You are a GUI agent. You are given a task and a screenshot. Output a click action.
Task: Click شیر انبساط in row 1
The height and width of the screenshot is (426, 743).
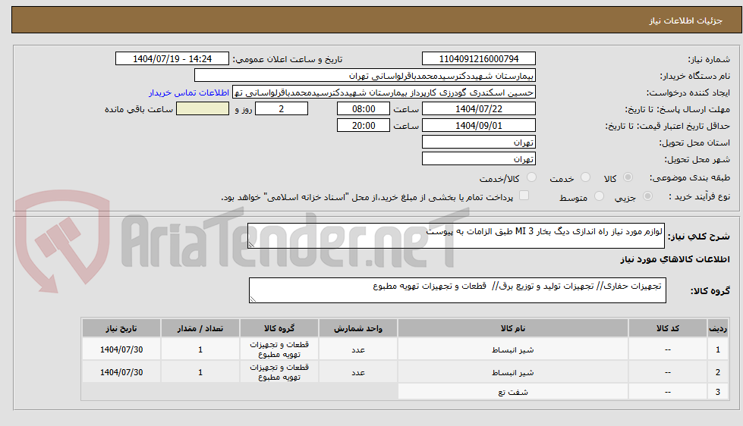click(513, 349)
